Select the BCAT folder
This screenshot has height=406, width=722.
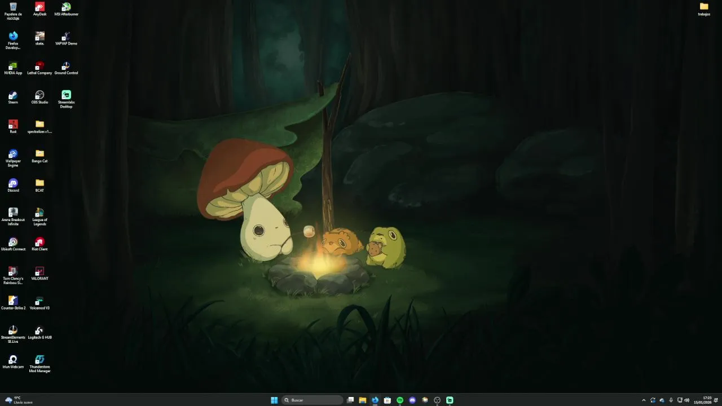39,185
